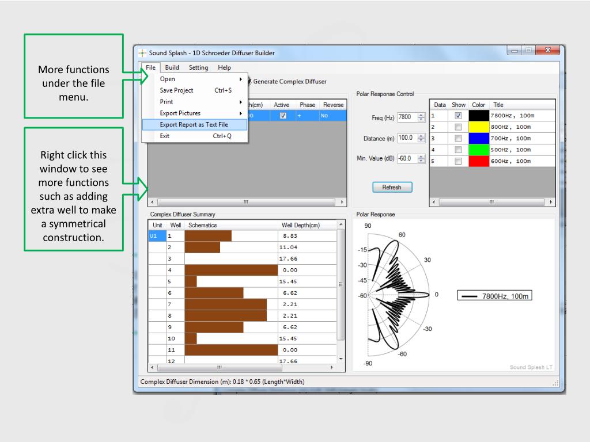This screenshot has width=590, height=442.
Task: Open the Build menu
Action: click(x=172, y=68)
